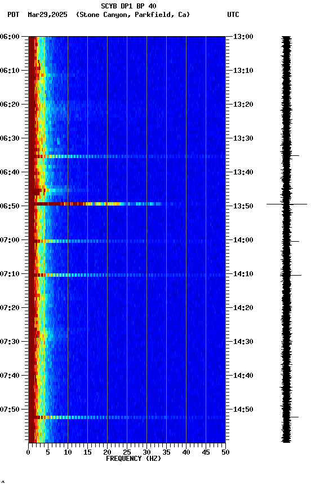Click the '13:30' UTC time label
The width and height of the screenshot is (311, 488).
pos(243,138)
